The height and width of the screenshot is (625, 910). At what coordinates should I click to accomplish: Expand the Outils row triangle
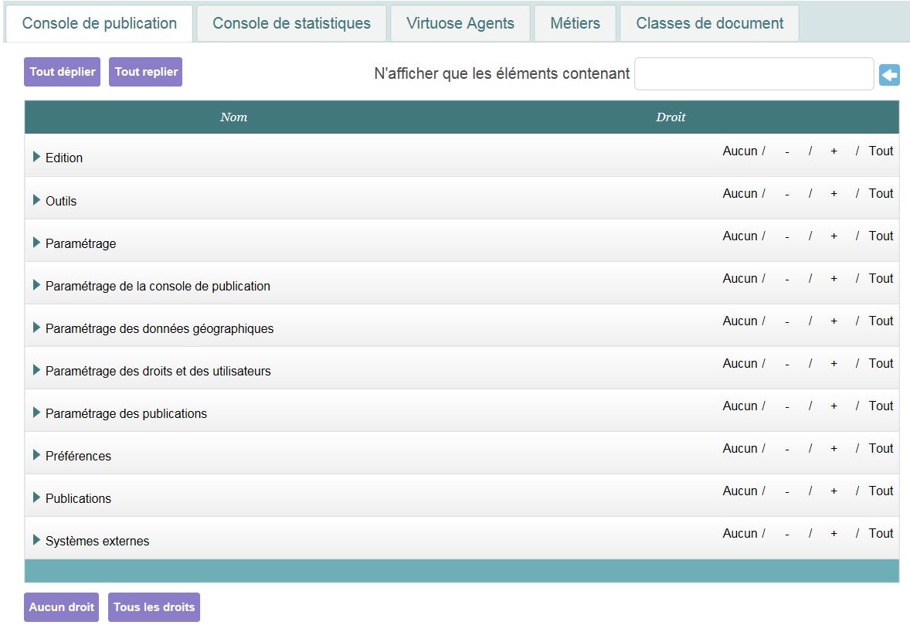click(x=36, y=200)
